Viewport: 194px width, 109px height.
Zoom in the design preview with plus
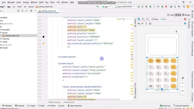point(182,83)
